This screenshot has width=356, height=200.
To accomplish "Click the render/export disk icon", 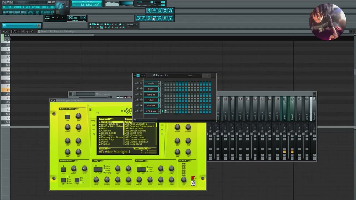I will [x=149, y=18].
